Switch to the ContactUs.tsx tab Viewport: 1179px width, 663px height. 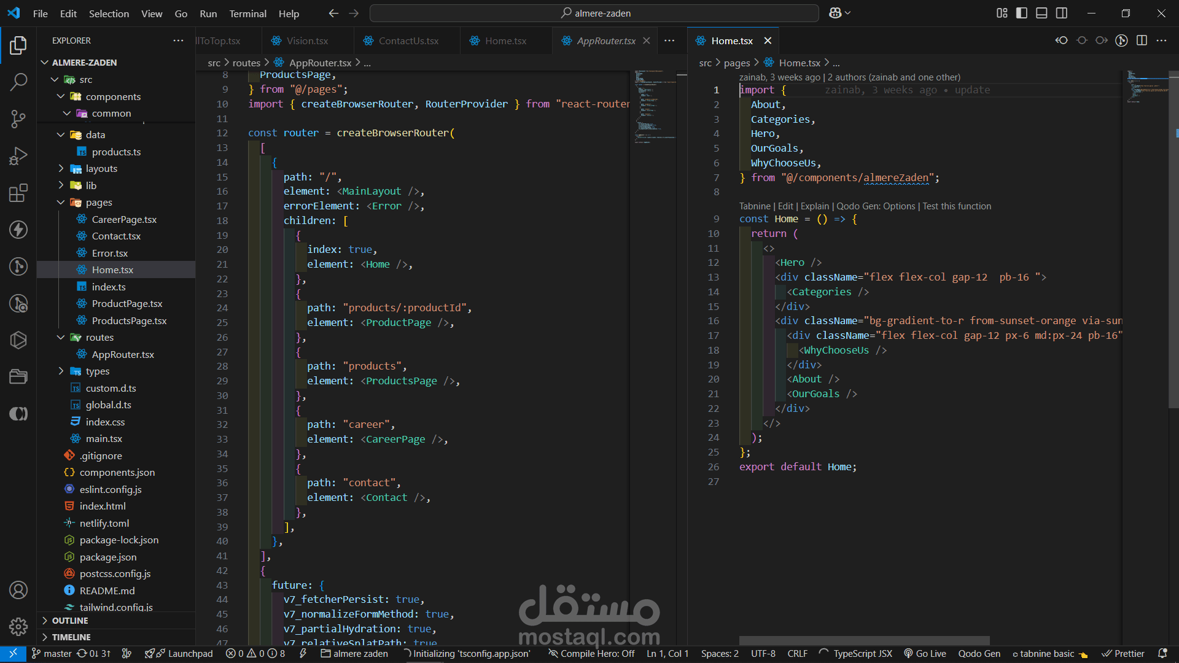pyautogui.click(x=408, y=41)
